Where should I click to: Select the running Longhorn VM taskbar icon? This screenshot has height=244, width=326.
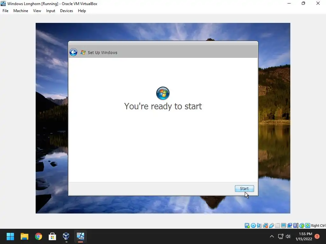[81, 236]
